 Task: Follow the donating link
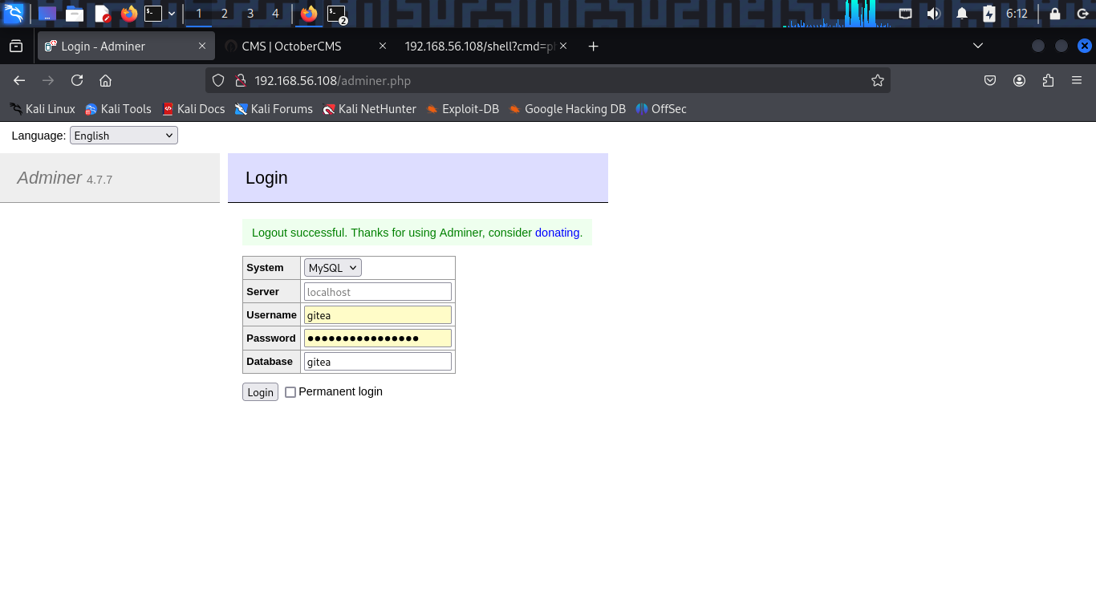(x=557, y=233)
